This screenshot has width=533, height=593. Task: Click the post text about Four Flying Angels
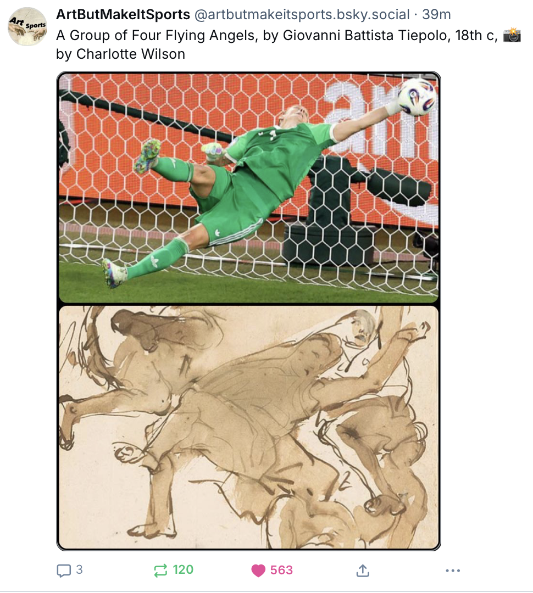pos(288,44)
